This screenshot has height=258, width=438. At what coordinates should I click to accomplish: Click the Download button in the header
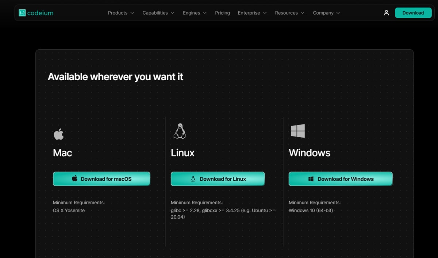pos(413,13)
